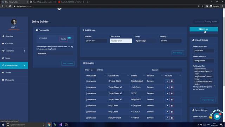
Task: Edit the Vape Client V3 row
Action: pos(167,87)
